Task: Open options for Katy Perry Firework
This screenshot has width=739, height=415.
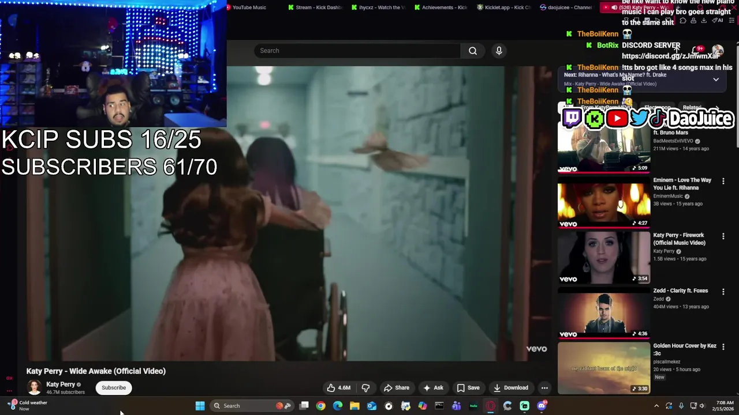Action: 723,236
